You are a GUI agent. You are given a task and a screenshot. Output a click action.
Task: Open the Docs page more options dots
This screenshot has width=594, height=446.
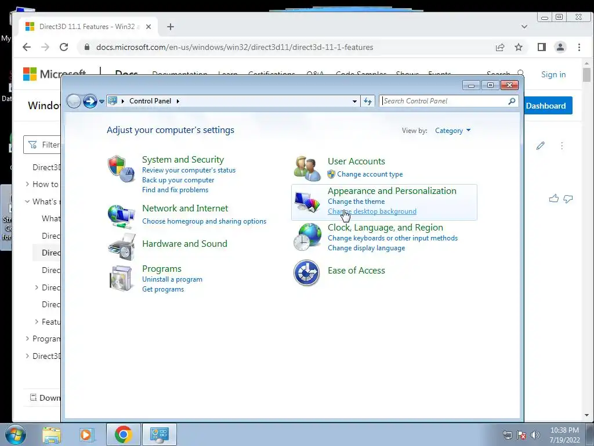(x=562, y=146)
